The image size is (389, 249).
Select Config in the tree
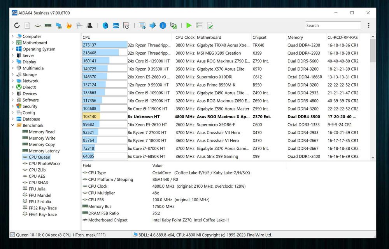click(28, 112)
